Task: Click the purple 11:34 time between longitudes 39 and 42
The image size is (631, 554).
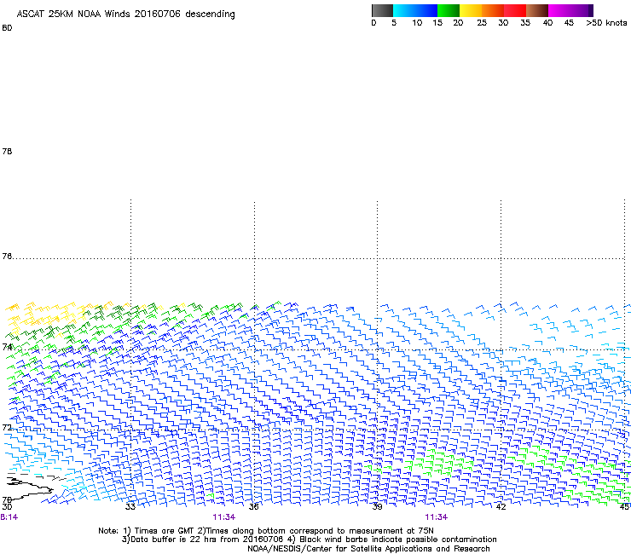Action: tap(437, 517)
